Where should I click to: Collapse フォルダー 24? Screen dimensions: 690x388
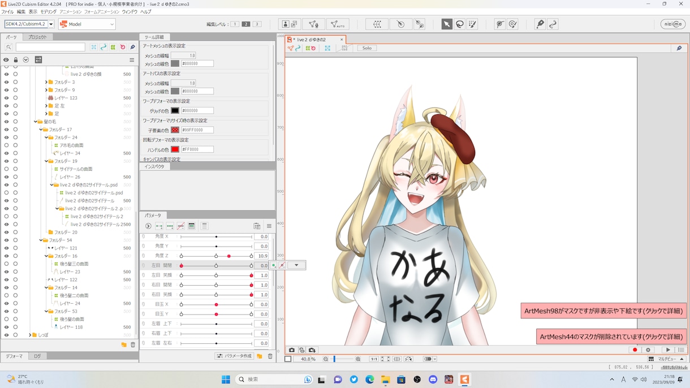[46, 137]
